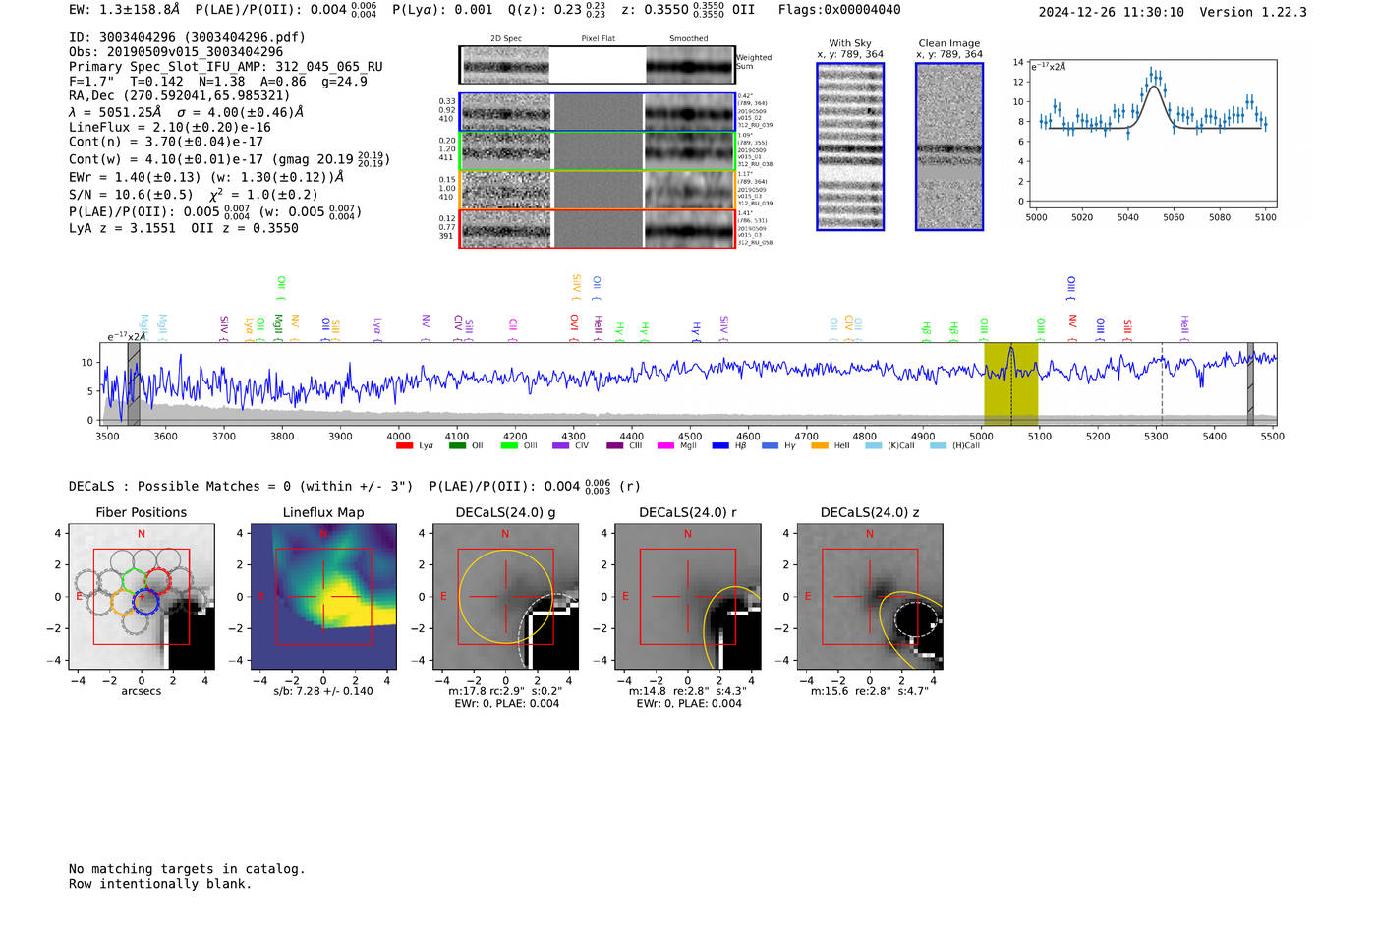Click the CIV purple legend swatch

coord(560,446)
